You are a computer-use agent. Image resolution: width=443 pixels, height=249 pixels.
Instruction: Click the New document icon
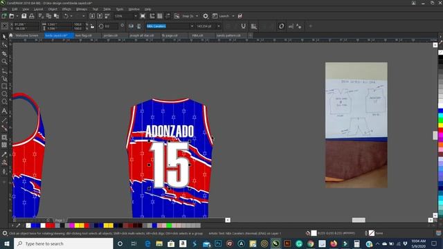point(4,16)
